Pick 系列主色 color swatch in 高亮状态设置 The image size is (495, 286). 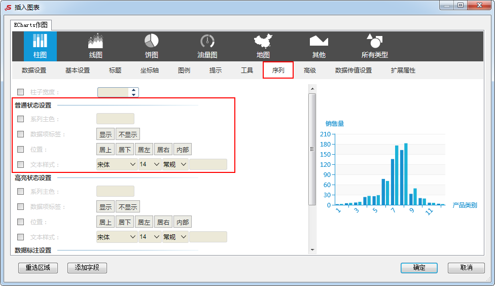115,191
